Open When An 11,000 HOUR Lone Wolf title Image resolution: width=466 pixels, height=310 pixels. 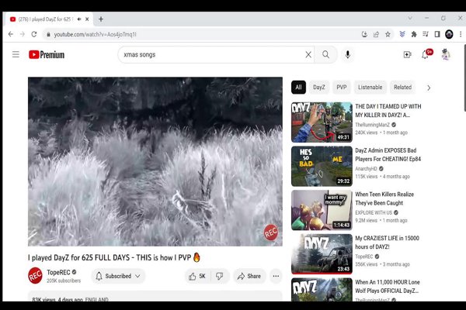[388, 286]
